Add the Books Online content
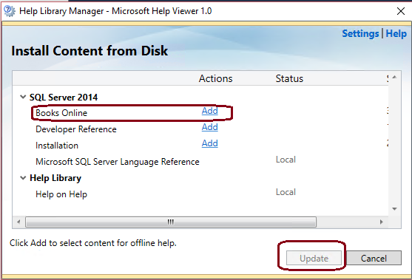This screenshot has width=412, height=280. point(209,111)
